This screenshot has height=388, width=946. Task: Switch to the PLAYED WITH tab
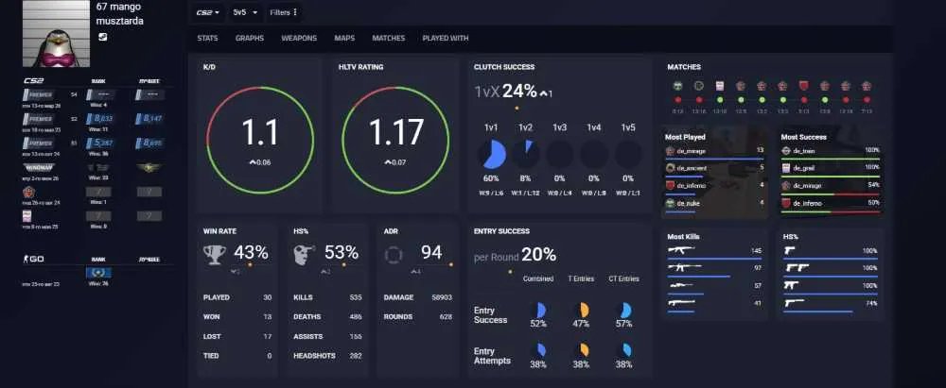[x=446, y=38]
